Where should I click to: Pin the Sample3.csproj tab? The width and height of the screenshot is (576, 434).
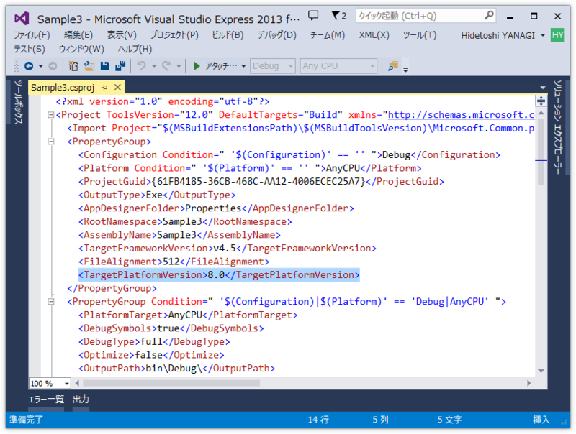(x=104, y=87)
